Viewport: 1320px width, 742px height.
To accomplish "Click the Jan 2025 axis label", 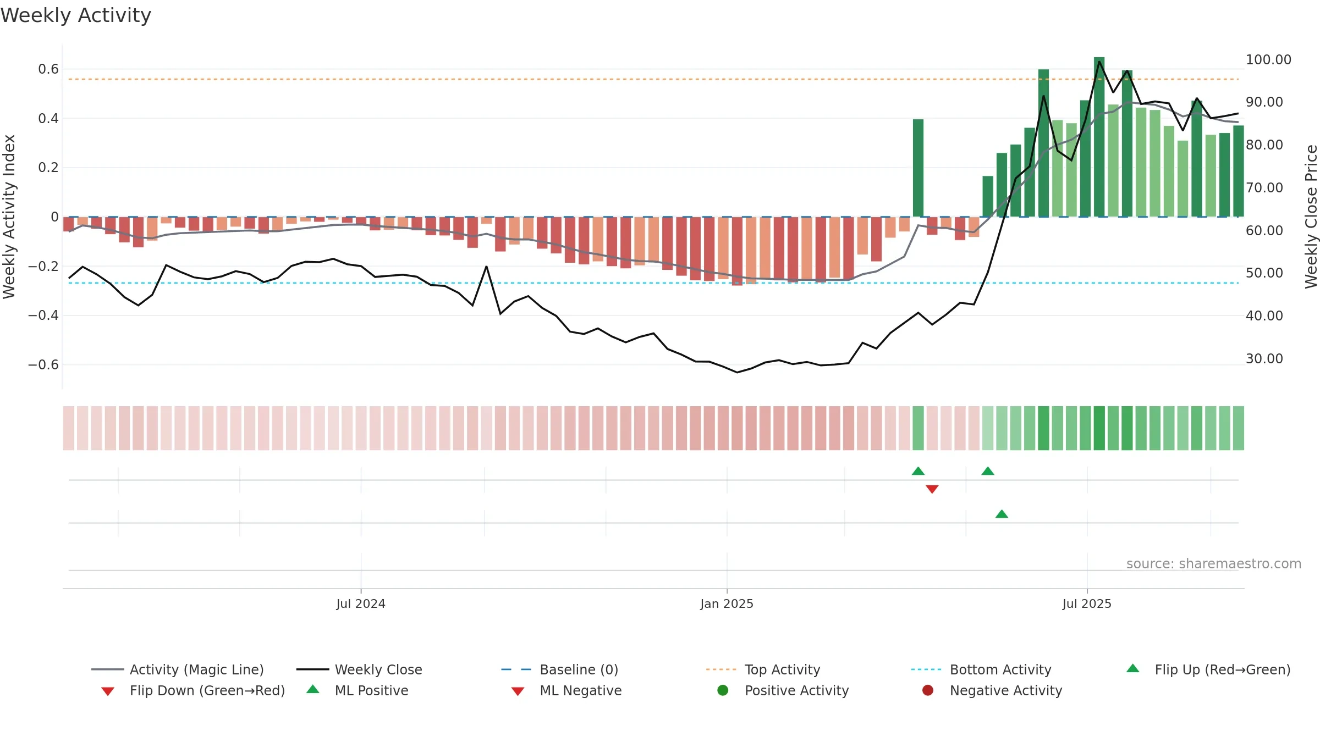I will coord(727,603).
